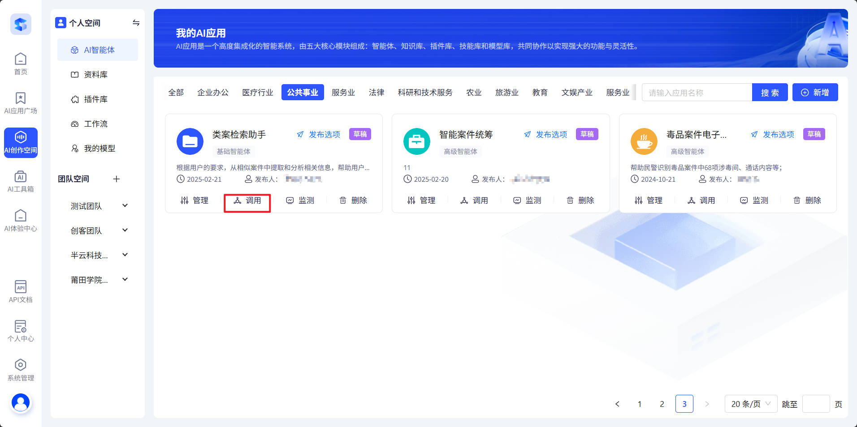
Task: Select the 企业办公 category tab
Action: click(213, 92)
